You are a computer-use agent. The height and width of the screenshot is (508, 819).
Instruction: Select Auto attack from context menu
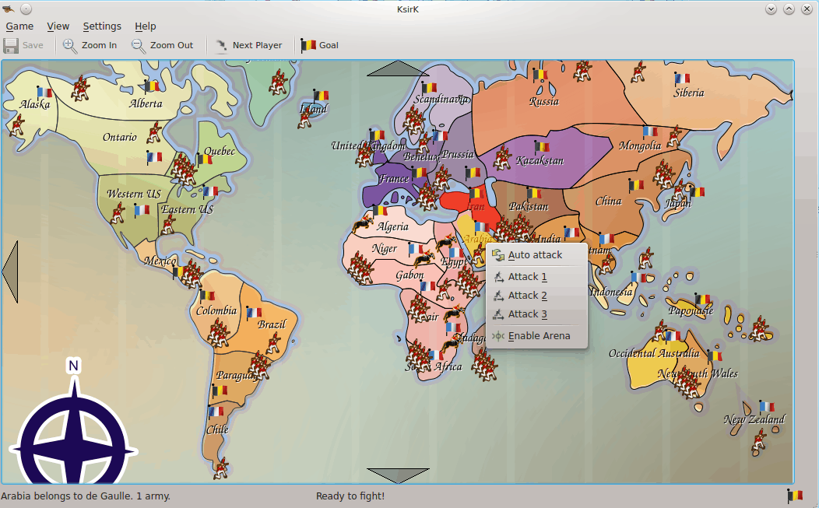click(535, 255)
